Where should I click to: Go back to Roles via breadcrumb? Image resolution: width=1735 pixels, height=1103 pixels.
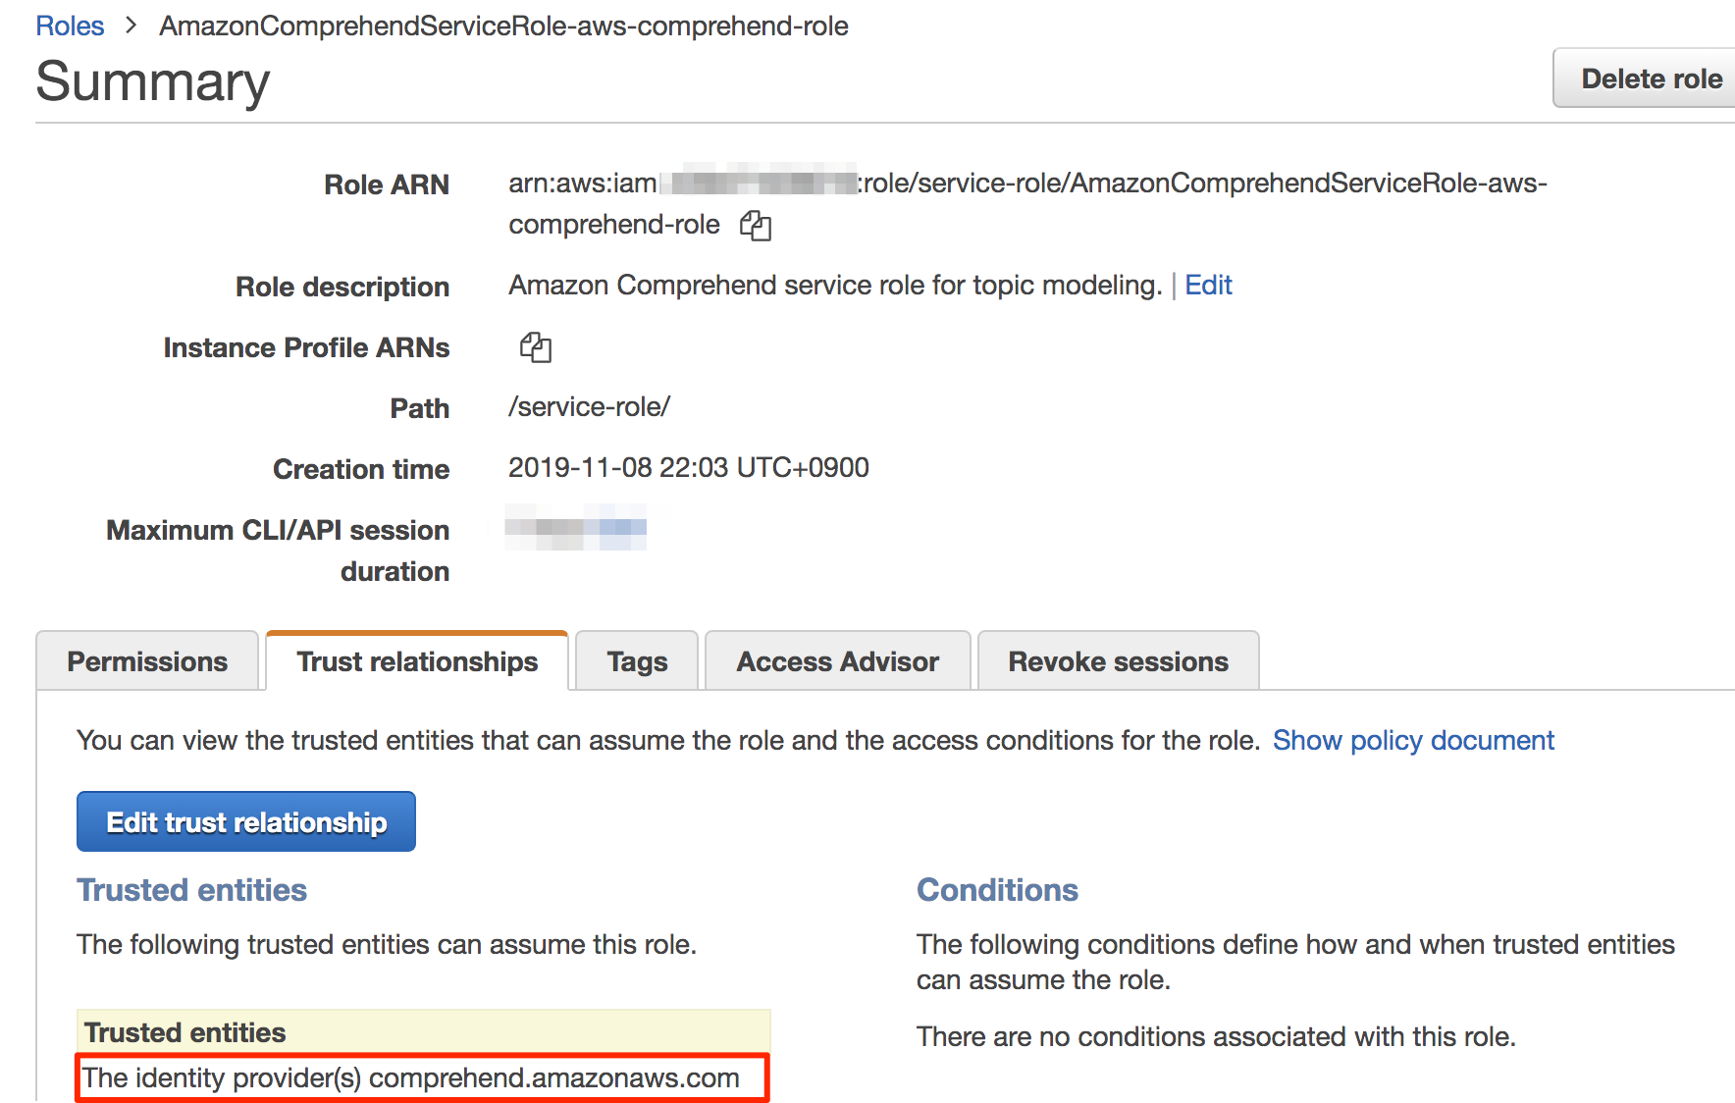pyautogui.click(x=70, y=26)
